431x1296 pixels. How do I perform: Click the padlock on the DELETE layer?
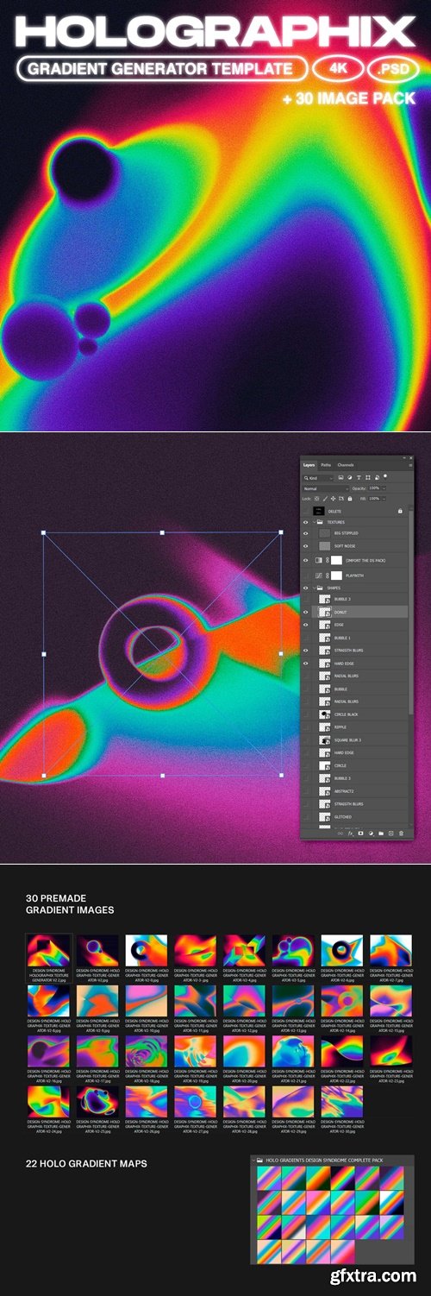(400, 511)
